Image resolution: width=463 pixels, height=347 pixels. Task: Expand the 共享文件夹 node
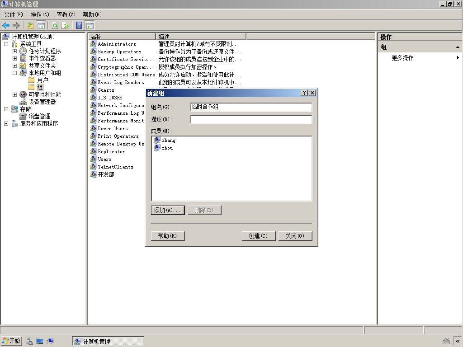(14, 66)
